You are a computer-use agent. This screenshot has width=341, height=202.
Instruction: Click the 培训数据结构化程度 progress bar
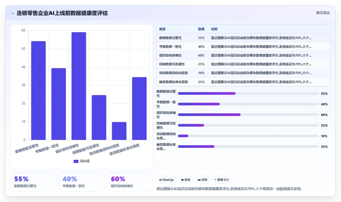(x=248, y=136)
